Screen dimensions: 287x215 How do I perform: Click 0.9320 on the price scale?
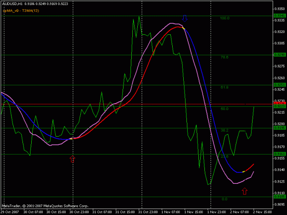pos(280,32)
